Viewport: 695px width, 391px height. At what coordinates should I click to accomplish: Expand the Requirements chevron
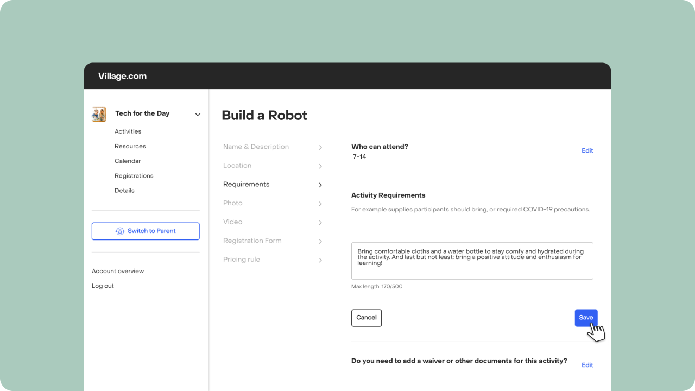click(x=320, y=185)
